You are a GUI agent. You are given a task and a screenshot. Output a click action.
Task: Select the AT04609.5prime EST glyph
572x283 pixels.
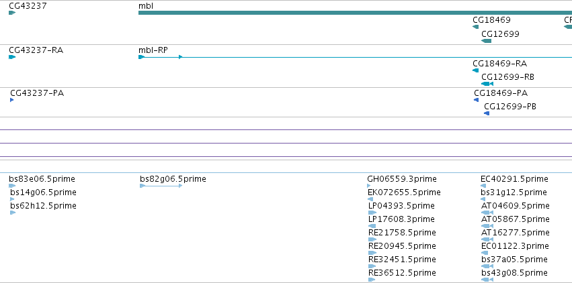[x=487, y=213]
